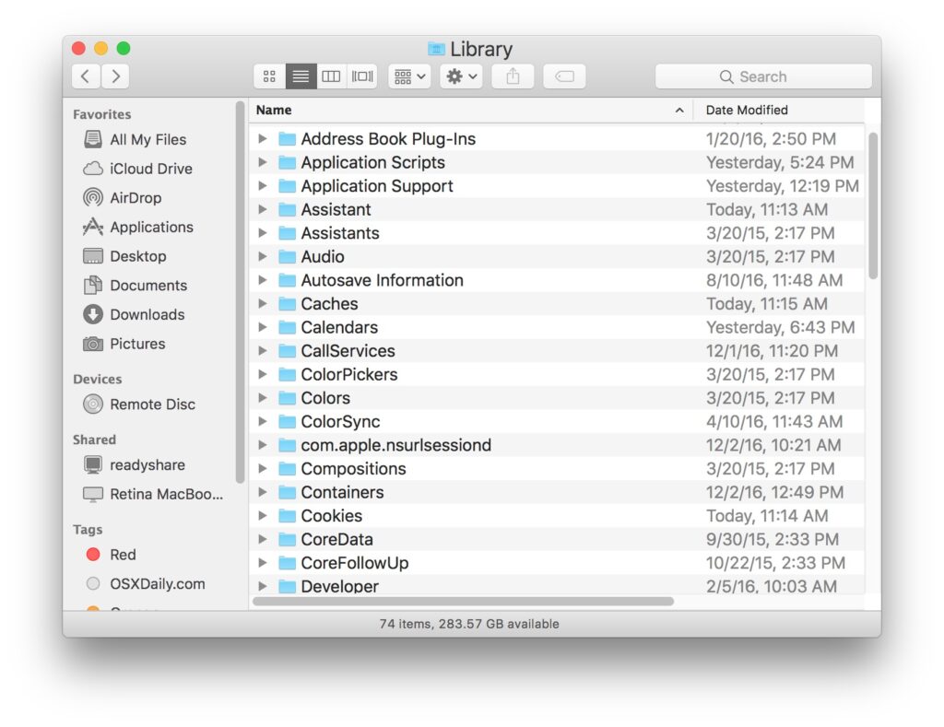
Task: Click the Share icon in the toolbar
Action: (x=513, y=76)
